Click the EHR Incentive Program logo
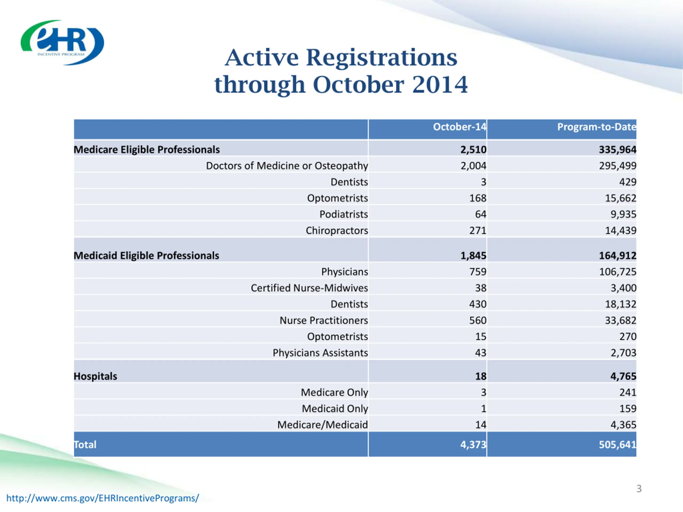683x512 pixels. coord(62,43)
